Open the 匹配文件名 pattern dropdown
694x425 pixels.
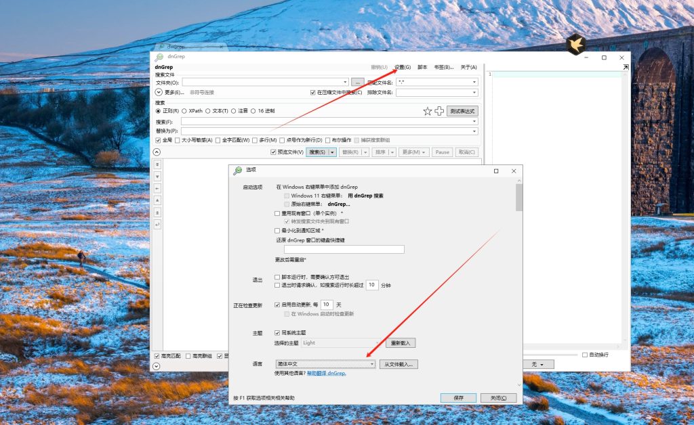474,82
